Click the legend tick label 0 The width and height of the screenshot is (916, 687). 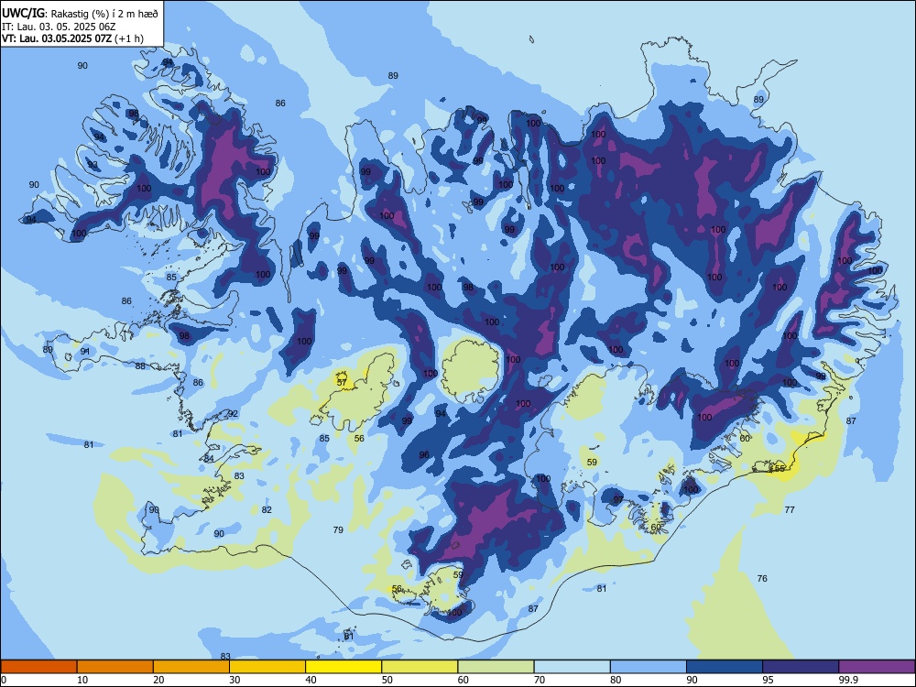click(x=4, y=680)
